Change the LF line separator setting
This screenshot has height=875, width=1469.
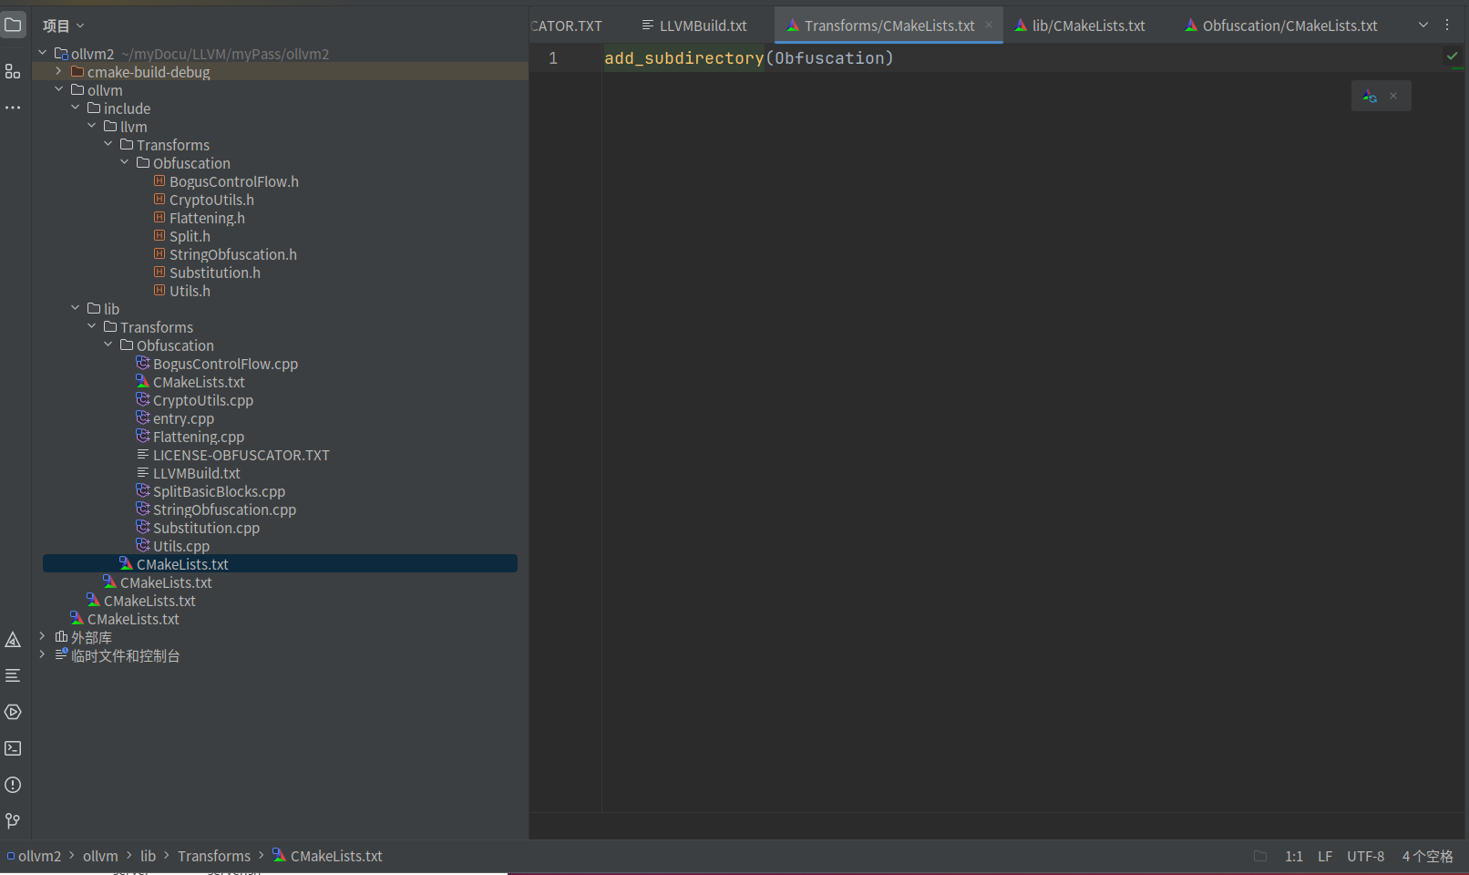tap(1325, 856)
